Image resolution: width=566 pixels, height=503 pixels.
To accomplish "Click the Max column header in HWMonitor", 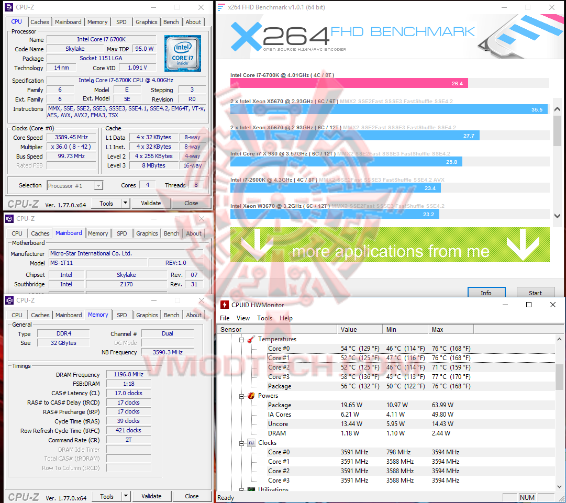I will coord(451,329).
